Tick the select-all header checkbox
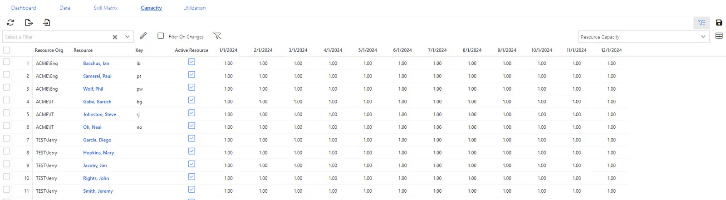The image size is (726, 200). [x=6, y=50]
